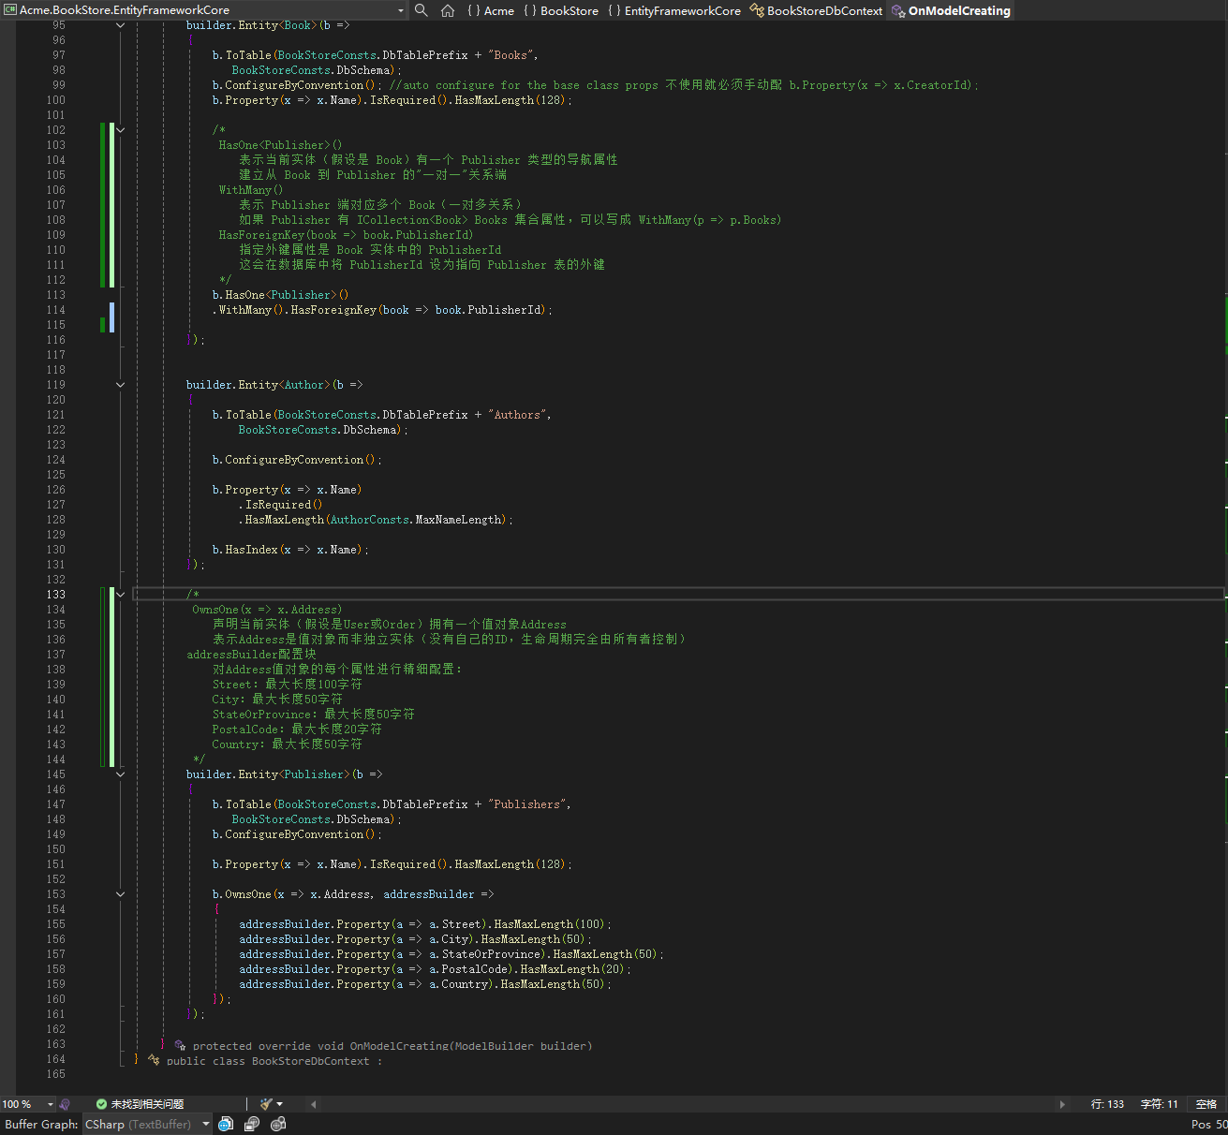Click 'AuthorConsts' on line 128
This screenshot has width=1228, height=1135.
pyautogui.click(x=369, y=520)
